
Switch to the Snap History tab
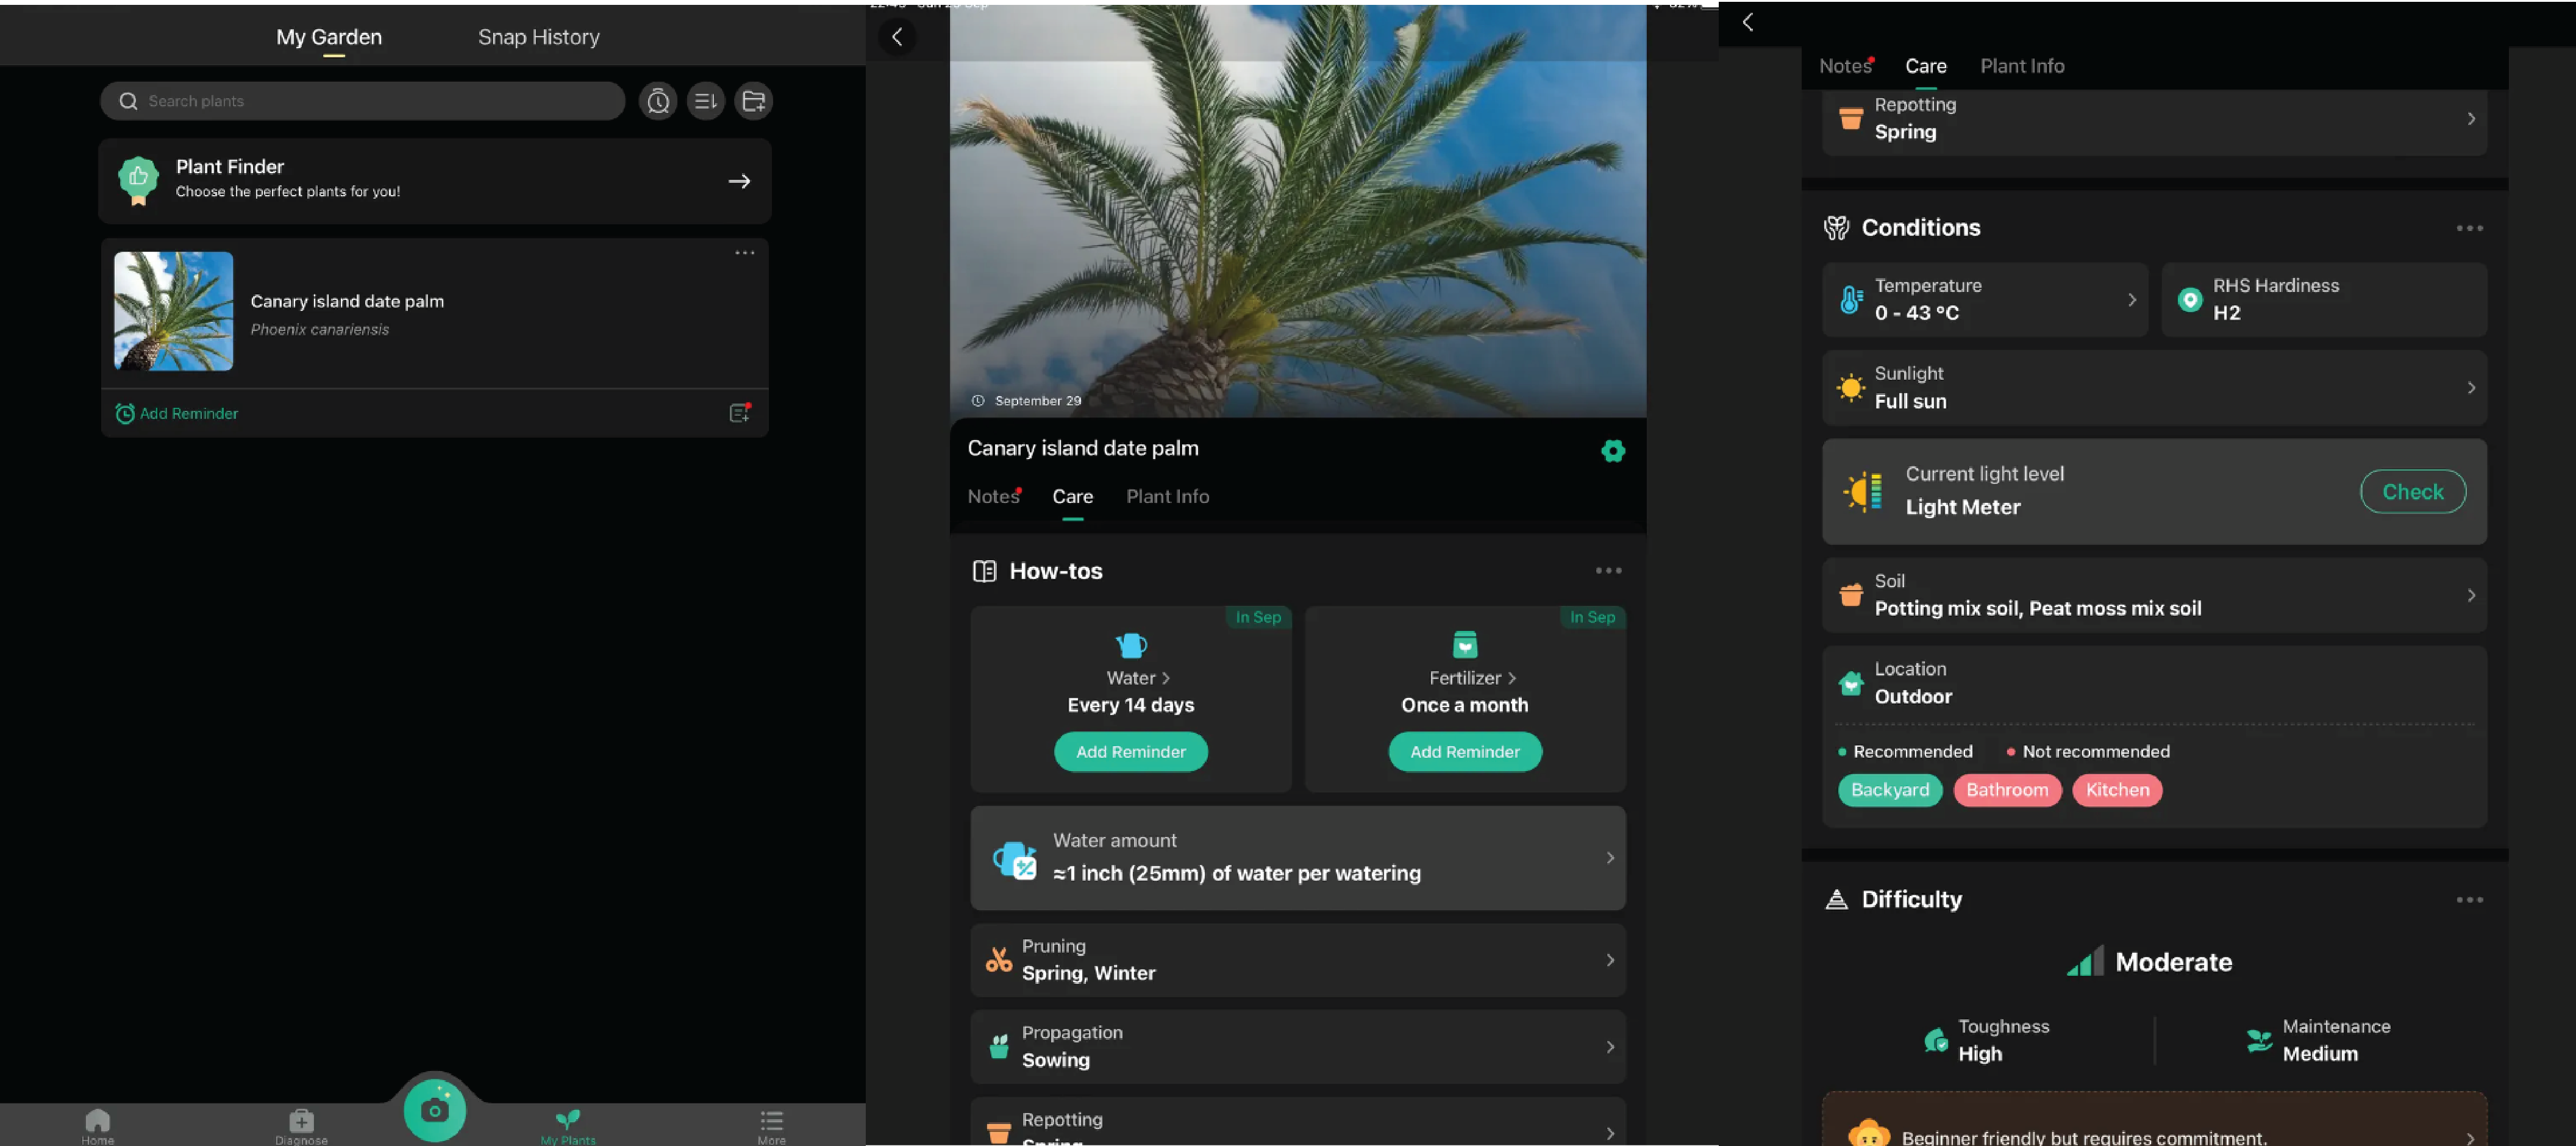pyautogui.click(x=538, y=37)
